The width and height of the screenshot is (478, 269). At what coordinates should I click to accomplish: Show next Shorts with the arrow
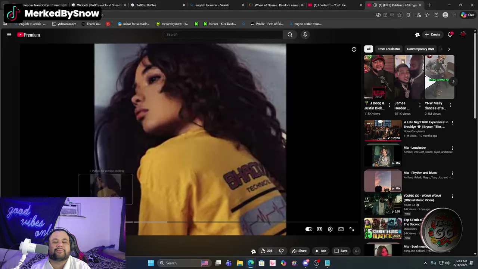tap(453, 81)
